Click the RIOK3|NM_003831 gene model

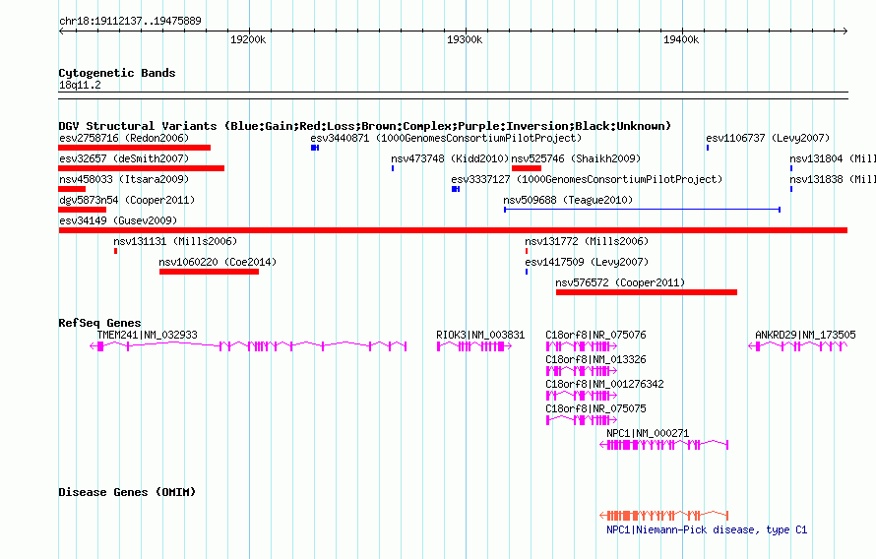pos(473,346)
